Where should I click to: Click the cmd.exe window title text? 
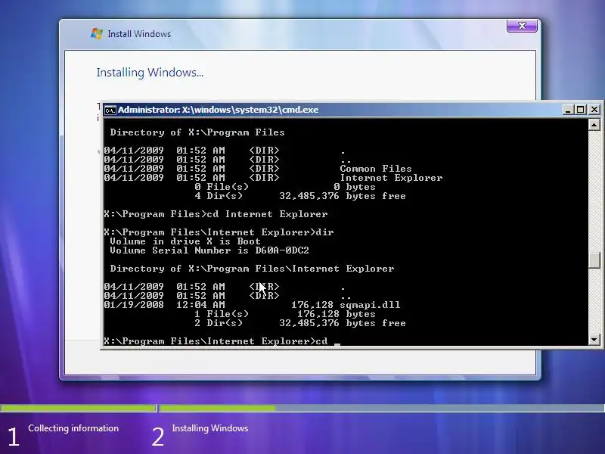pyautogui.click(x=218, y=110)
